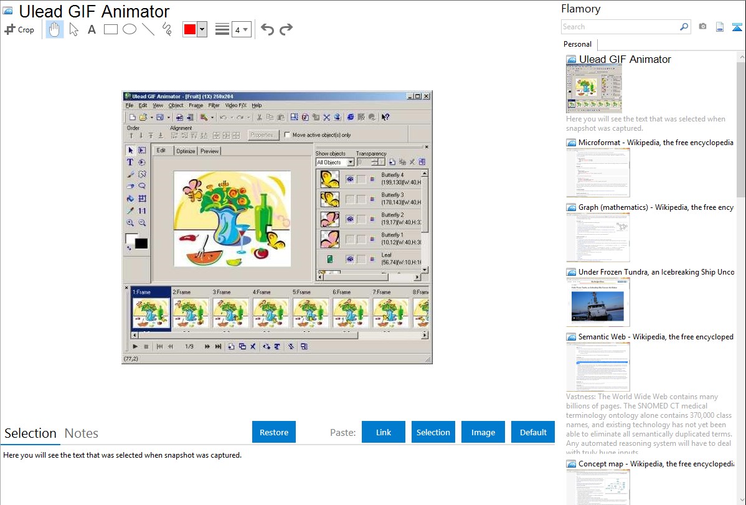Toggle lock box for Butterfly 2 object

coord(362,219)
